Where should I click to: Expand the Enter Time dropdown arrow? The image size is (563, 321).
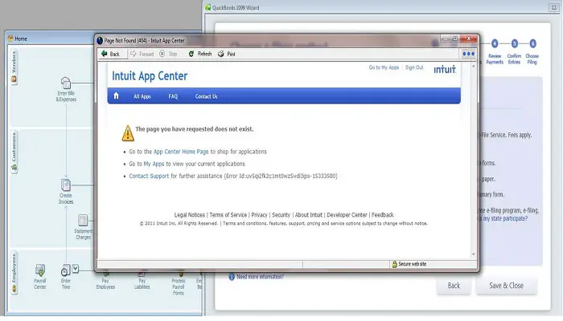[x=75, y=268]
